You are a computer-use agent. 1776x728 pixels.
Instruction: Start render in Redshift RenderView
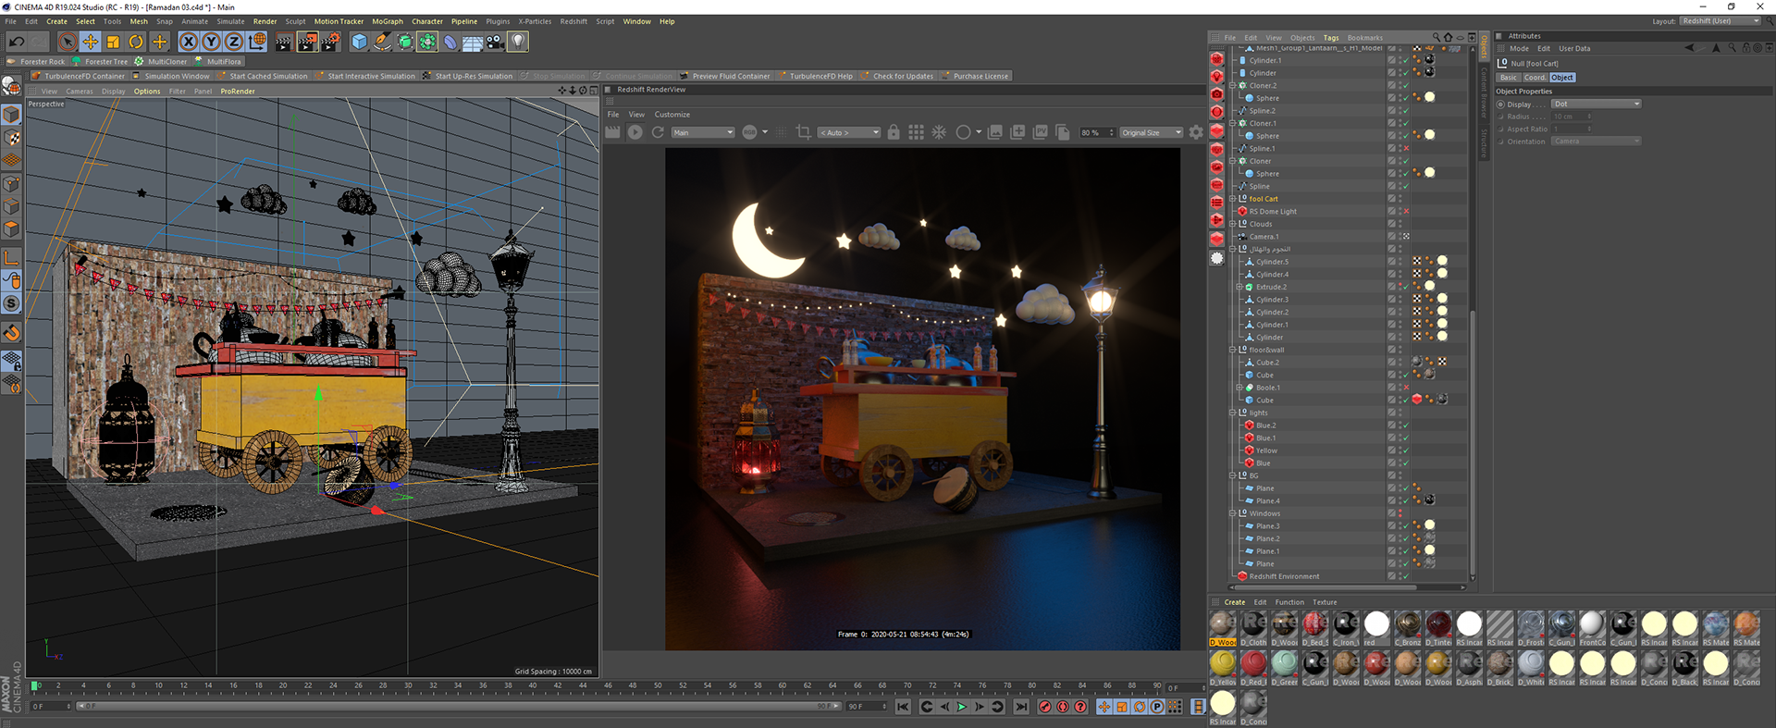[x=635, y=132]
